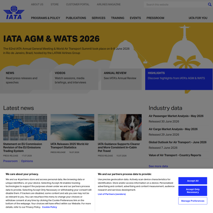213x213 pixels.
Task: Select the Annual Review card
Action: 121,79
